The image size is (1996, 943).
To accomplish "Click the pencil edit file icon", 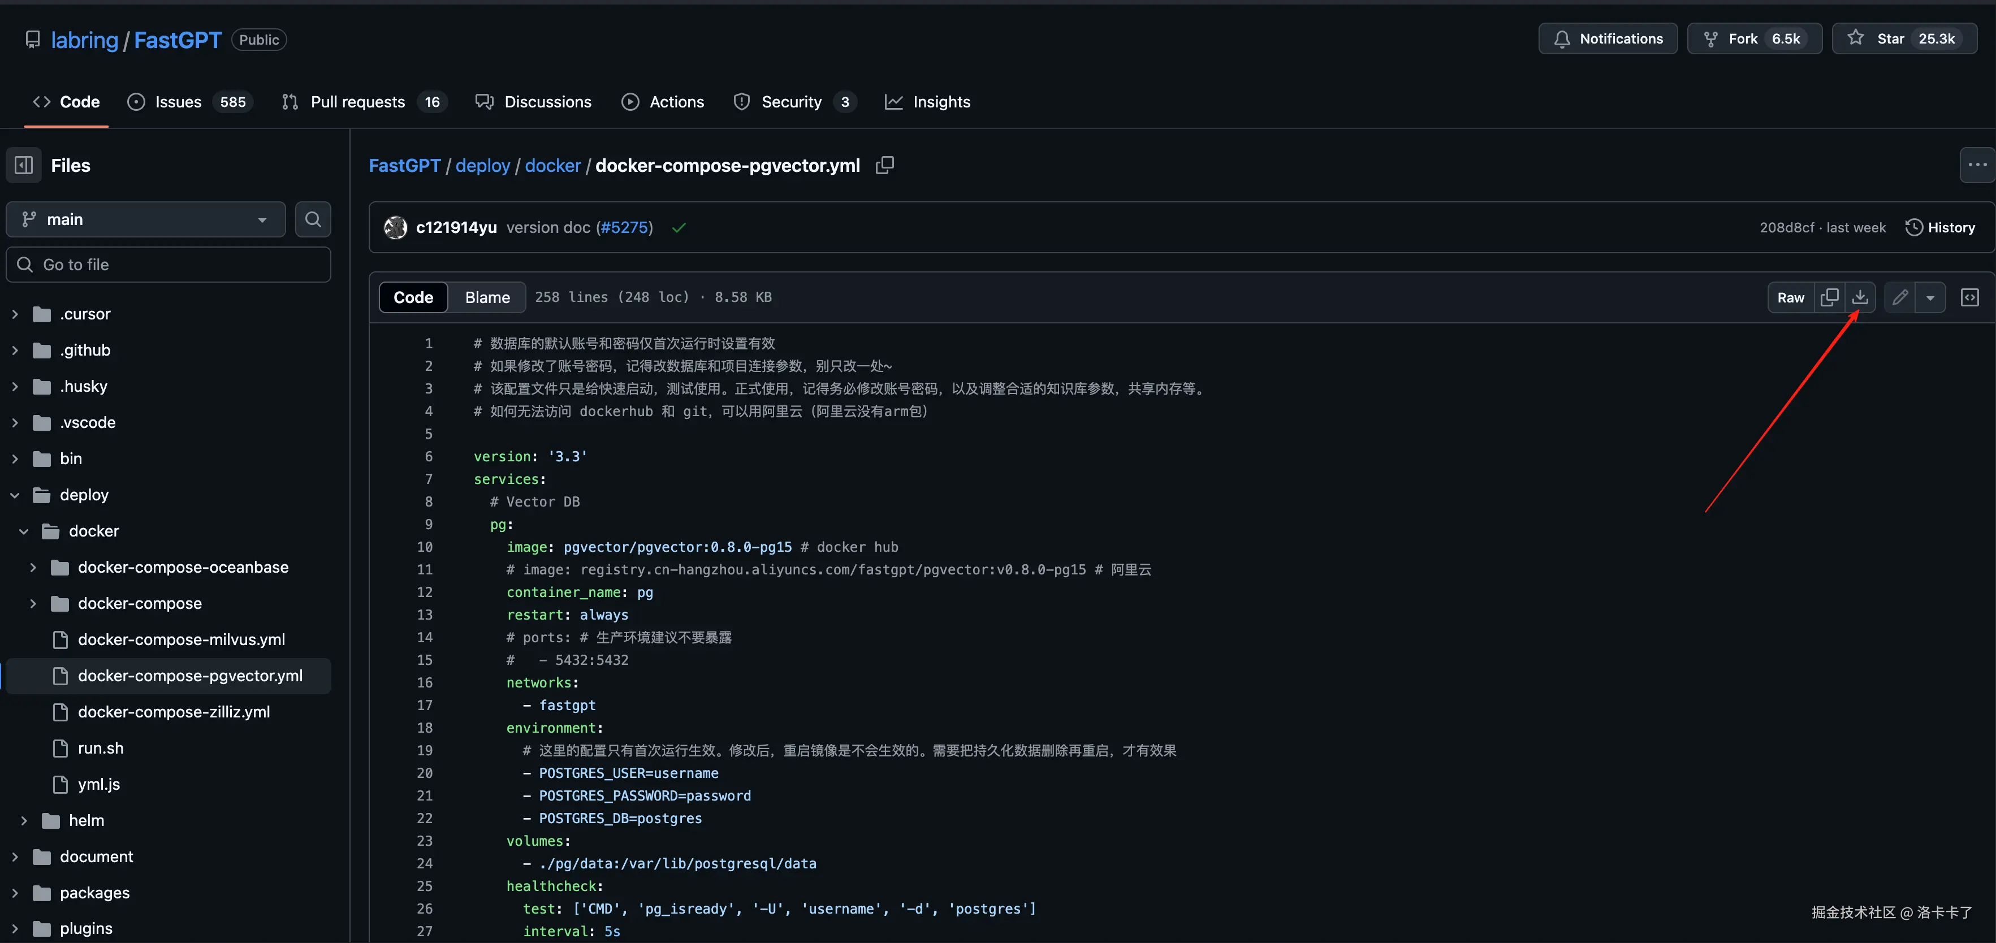I will 1899,297.
